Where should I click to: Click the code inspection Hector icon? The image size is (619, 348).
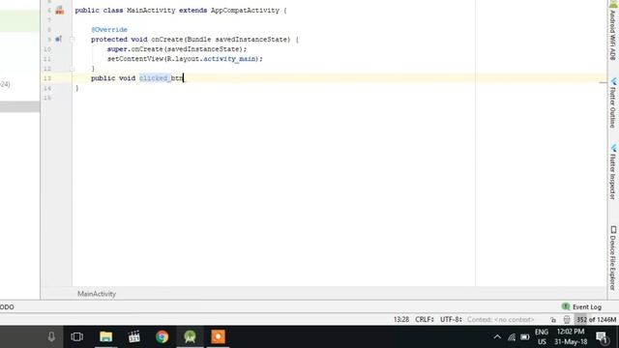[567, 320]
